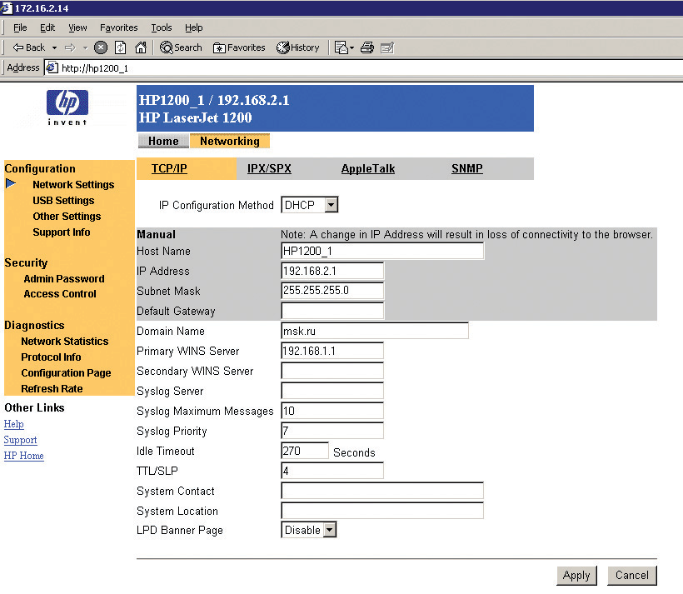Open USB Settings in sidebar
Screen dimensions: 683x594
[x=63, y=201]
